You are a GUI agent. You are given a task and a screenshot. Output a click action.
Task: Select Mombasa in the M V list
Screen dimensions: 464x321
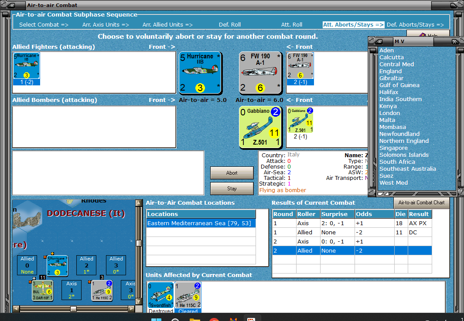pyautogui.click(x=392, y=127)
